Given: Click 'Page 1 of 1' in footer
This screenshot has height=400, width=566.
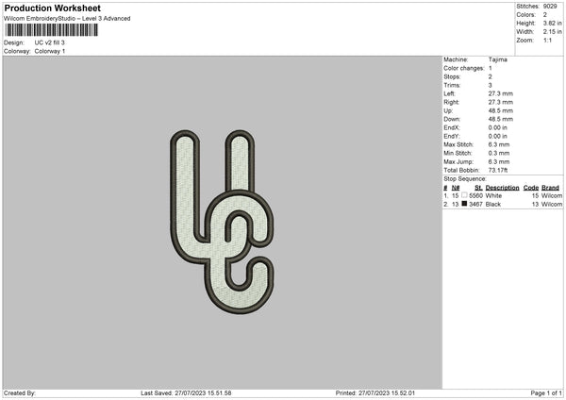Looking at the screenshot, I should click(x=546, y=393).
